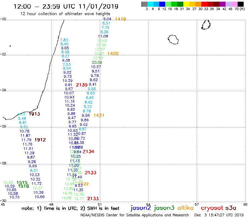
Task: Click the 11.91 wave height value
Action: pos(28,149)
